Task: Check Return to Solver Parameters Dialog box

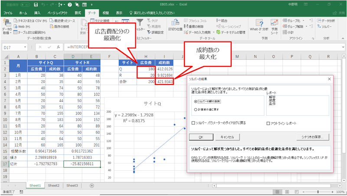Action: [193, 123]
